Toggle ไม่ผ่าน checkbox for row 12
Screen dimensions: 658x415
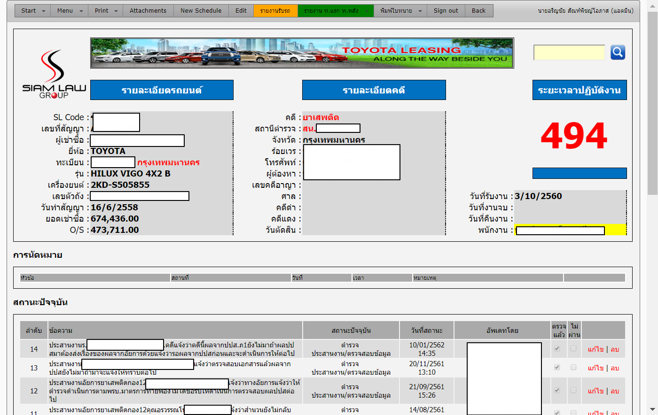pos(573,390)
